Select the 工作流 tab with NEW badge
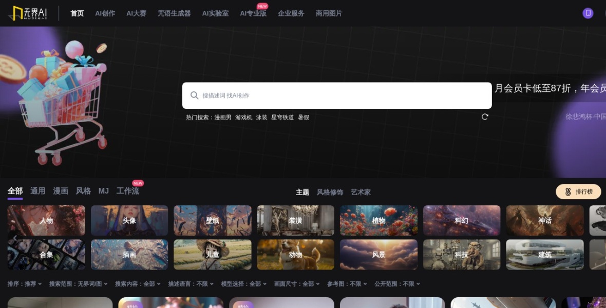The image size is (606, 308). pos(127,190)
